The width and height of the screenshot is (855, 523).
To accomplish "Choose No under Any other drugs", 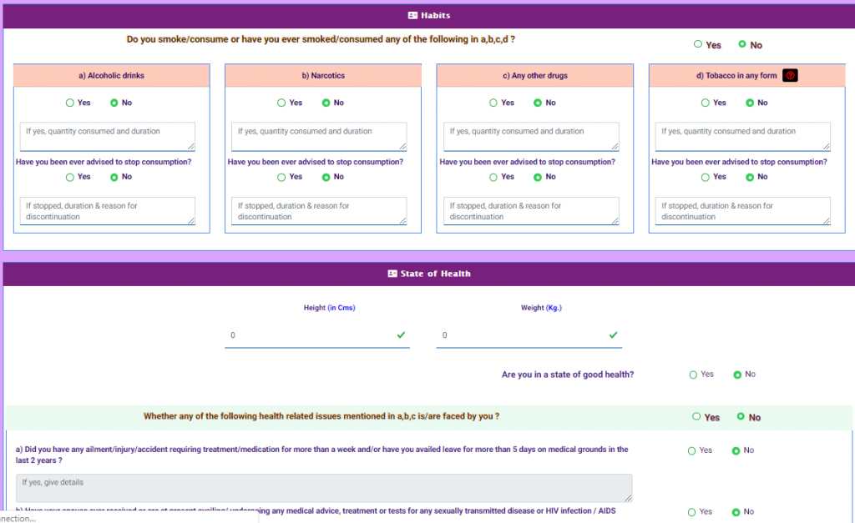I will [x=538, y=103].
